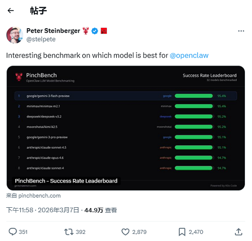Follow the @openclaw mention link

[189, 55]
